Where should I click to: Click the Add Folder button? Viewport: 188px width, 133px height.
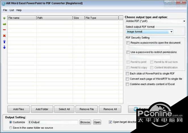(42, 109)
